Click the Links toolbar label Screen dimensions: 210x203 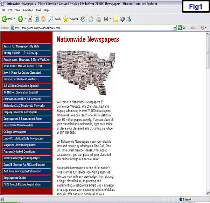point(192,28)
